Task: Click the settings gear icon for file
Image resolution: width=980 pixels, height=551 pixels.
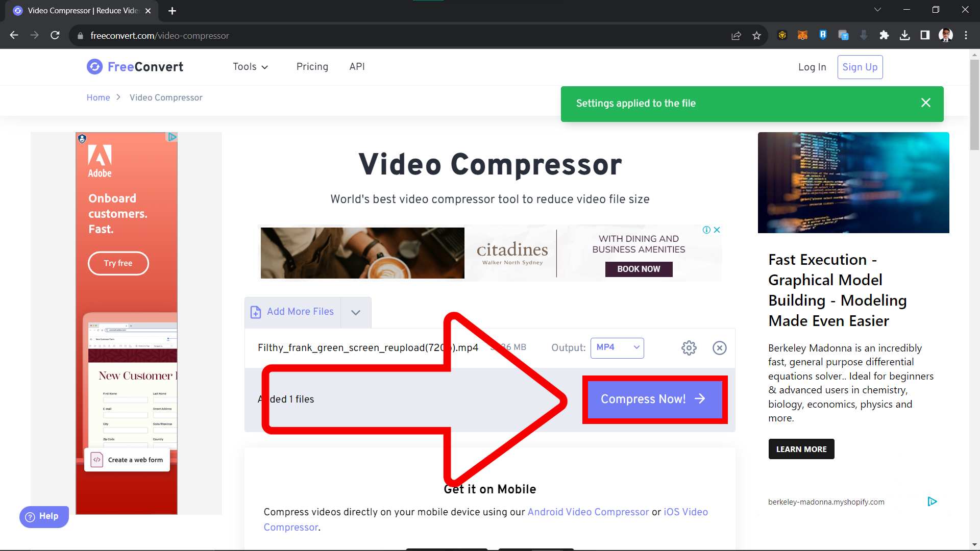Action: click(x=689, y=348)
